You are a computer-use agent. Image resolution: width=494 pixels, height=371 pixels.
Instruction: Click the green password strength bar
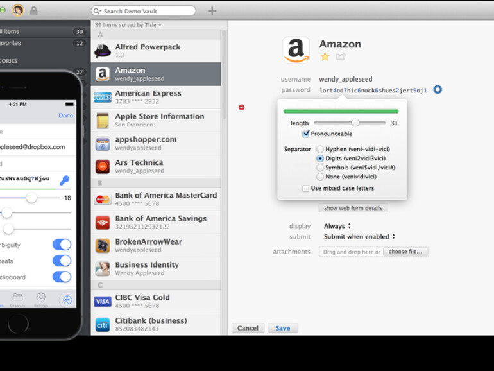pyautogui.click(x=341, y=111)
